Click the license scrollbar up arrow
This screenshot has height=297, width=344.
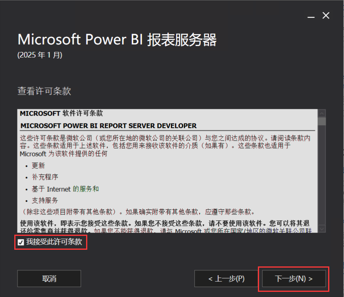tap(322, 113)
